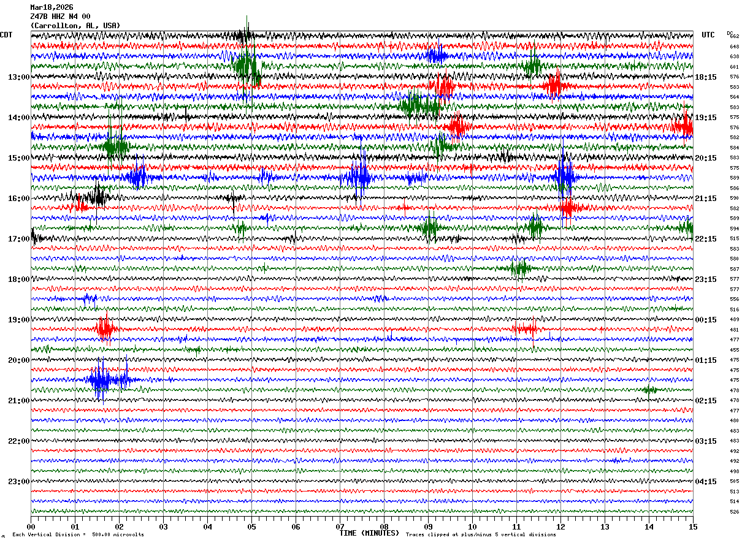Click the Mar18,2026 date header
Image resolution: width=742 pixels, height=543 pixels.
pyautogui.click(x=52, y=7)
